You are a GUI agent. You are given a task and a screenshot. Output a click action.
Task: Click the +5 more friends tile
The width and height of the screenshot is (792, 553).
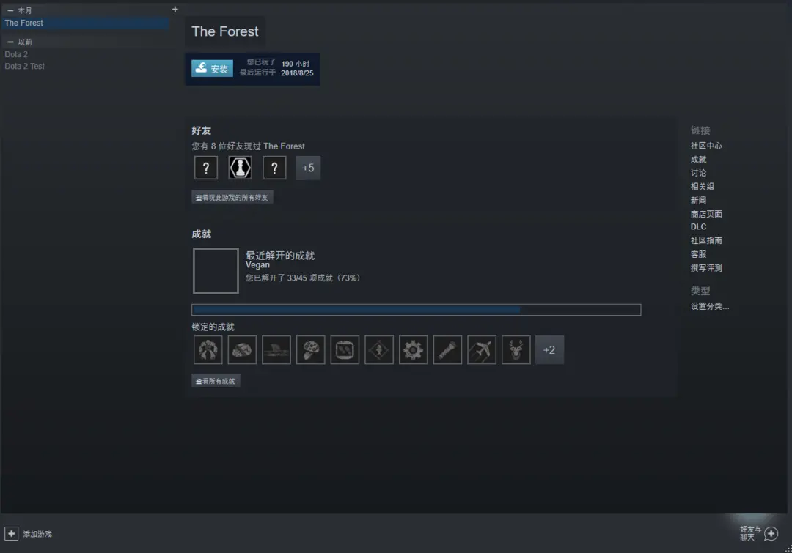[308, 168]
